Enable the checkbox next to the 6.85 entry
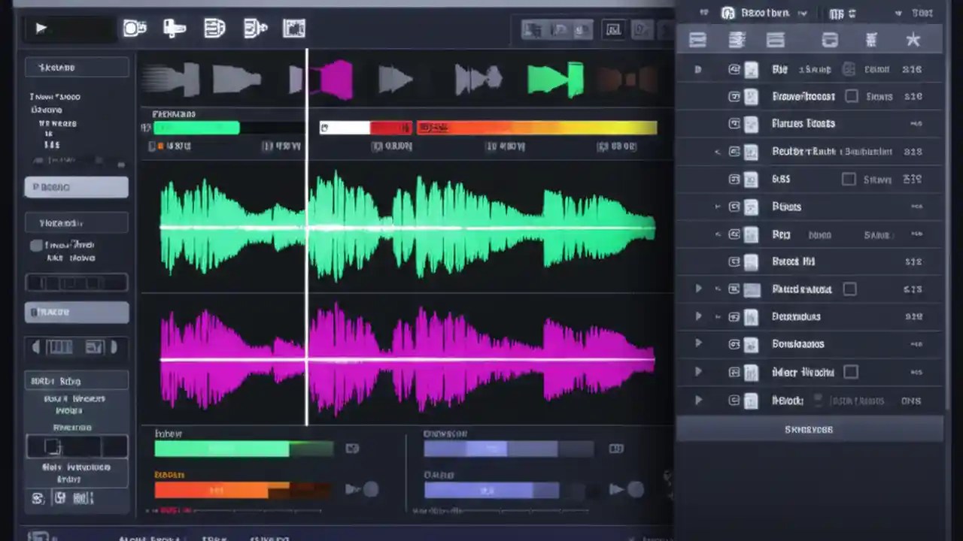 click(849, 179)
